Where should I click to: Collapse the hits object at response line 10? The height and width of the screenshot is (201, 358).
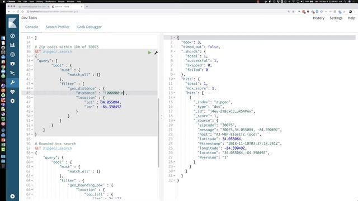(x=174, y=79)
